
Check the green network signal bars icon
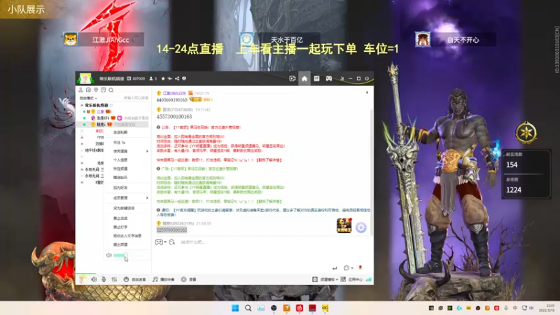[x=369, y=279]
